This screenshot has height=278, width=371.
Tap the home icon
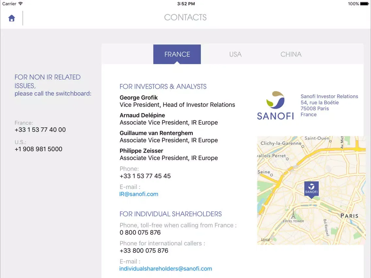point(12,18)
